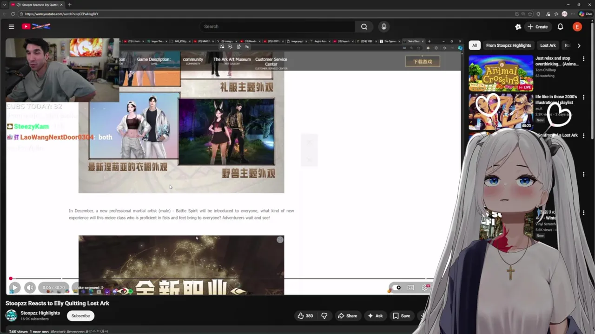Expand the 'fake segment' chapter chevron

click(x=102, y=288)
